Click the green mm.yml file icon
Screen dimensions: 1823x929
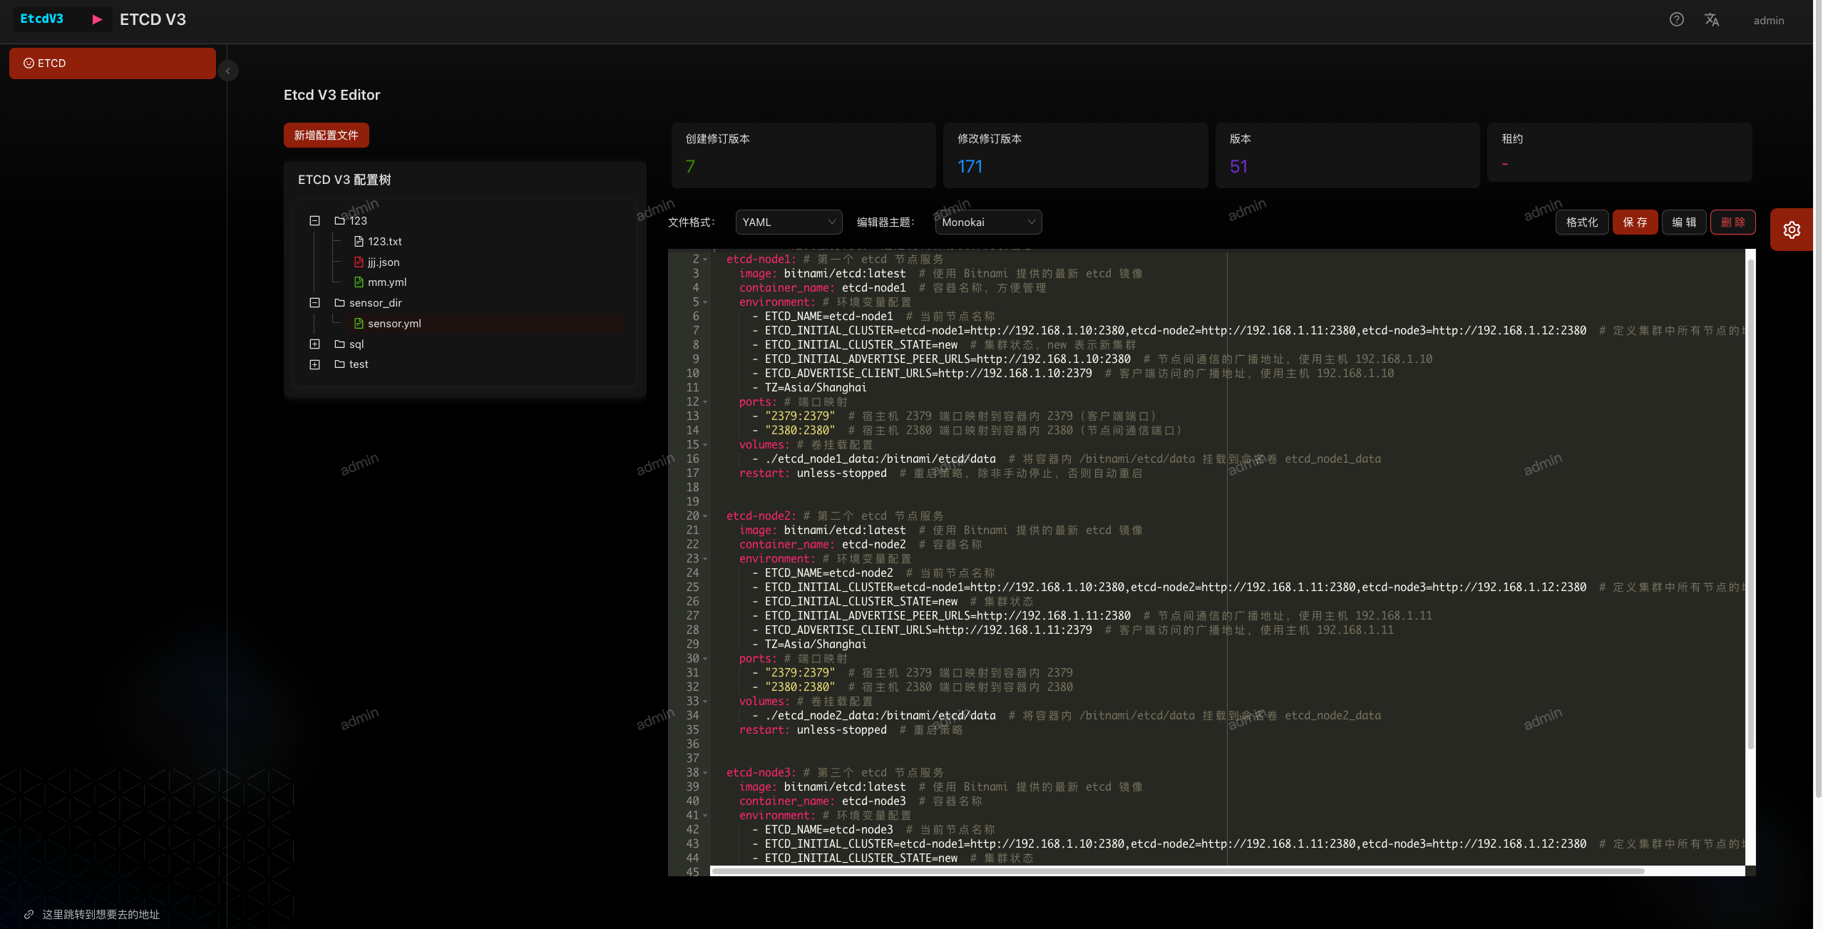pyautogui.click(x=359, y=282)
